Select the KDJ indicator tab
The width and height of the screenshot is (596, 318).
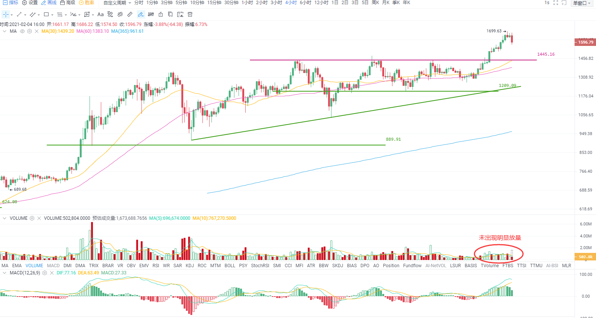click(190, 266)
